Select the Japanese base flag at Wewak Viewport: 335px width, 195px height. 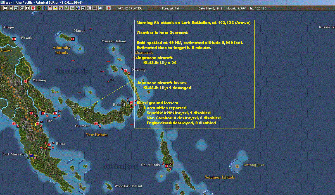coord(14,39)
